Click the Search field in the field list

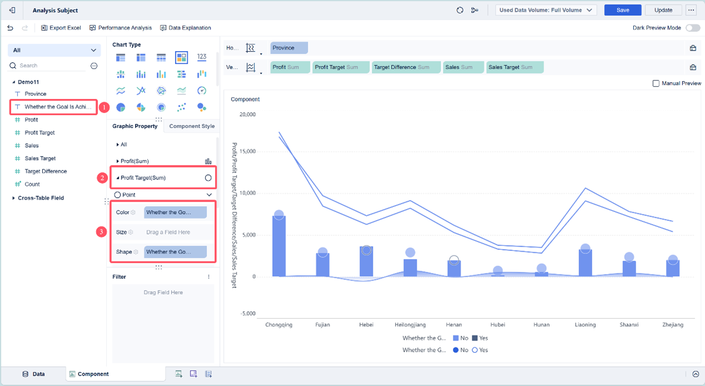(x=50, y=66)
